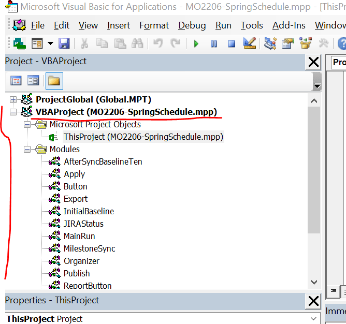Viewport: 346px width, 324px height.
Task: Open the File menu
Action: pos(38,25)
